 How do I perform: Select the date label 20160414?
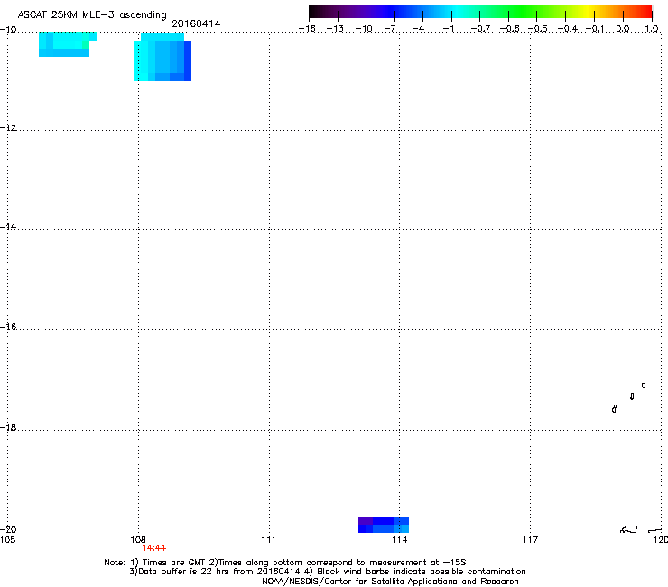click(x=196, y=23)
